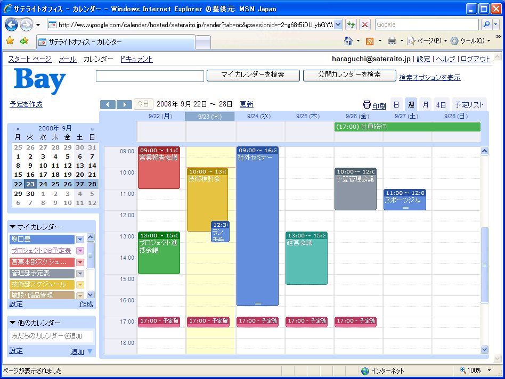
Task: Go to home page via the house icon
Action: tap(348, 41)
